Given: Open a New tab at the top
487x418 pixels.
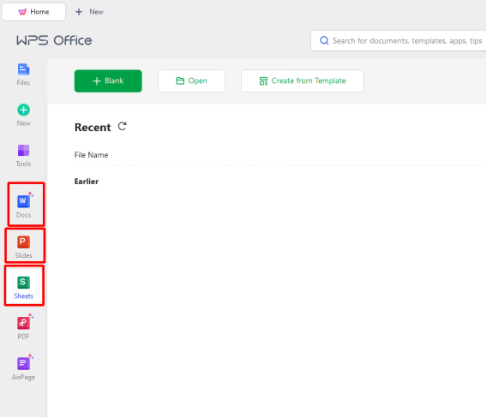Looking at the screenshot, I should (x=89, y=12).
